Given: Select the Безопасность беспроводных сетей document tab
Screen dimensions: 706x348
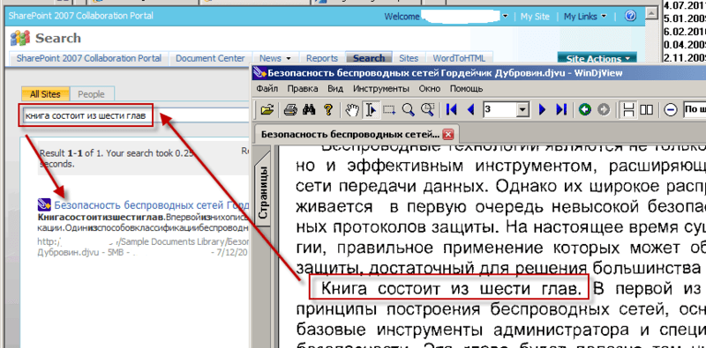Looking at the screenshot, I should point(350,134).
